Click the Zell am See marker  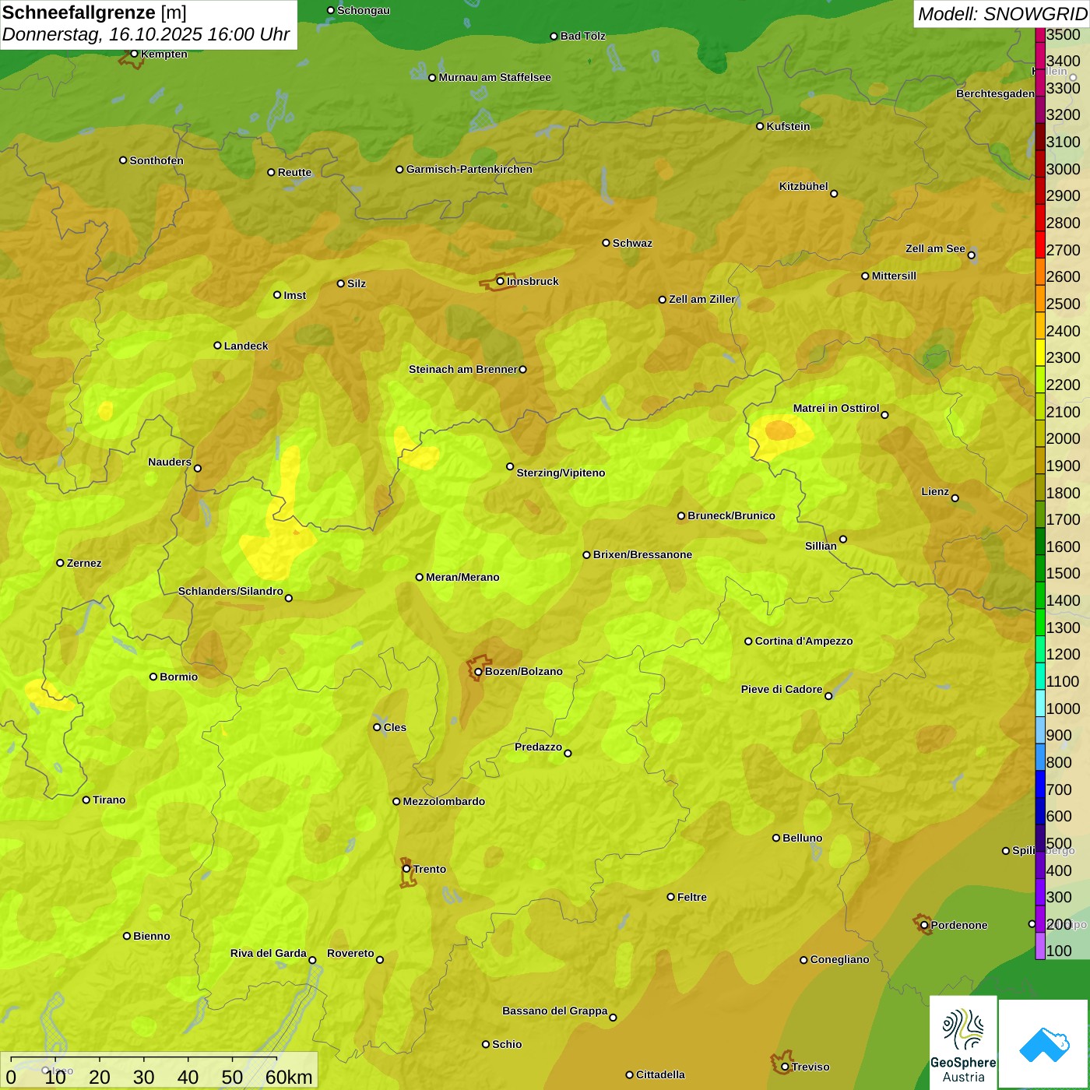coord(971,255)
